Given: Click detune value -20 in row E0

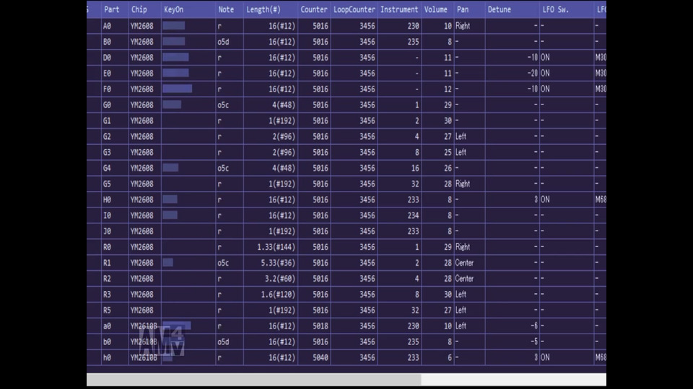Looking at the screenshot, I should (533, 73).
